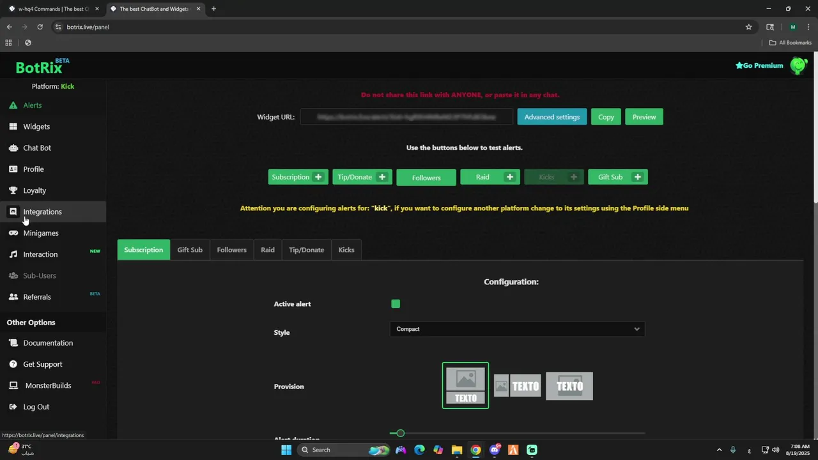Click the BotRix logo

42,66
